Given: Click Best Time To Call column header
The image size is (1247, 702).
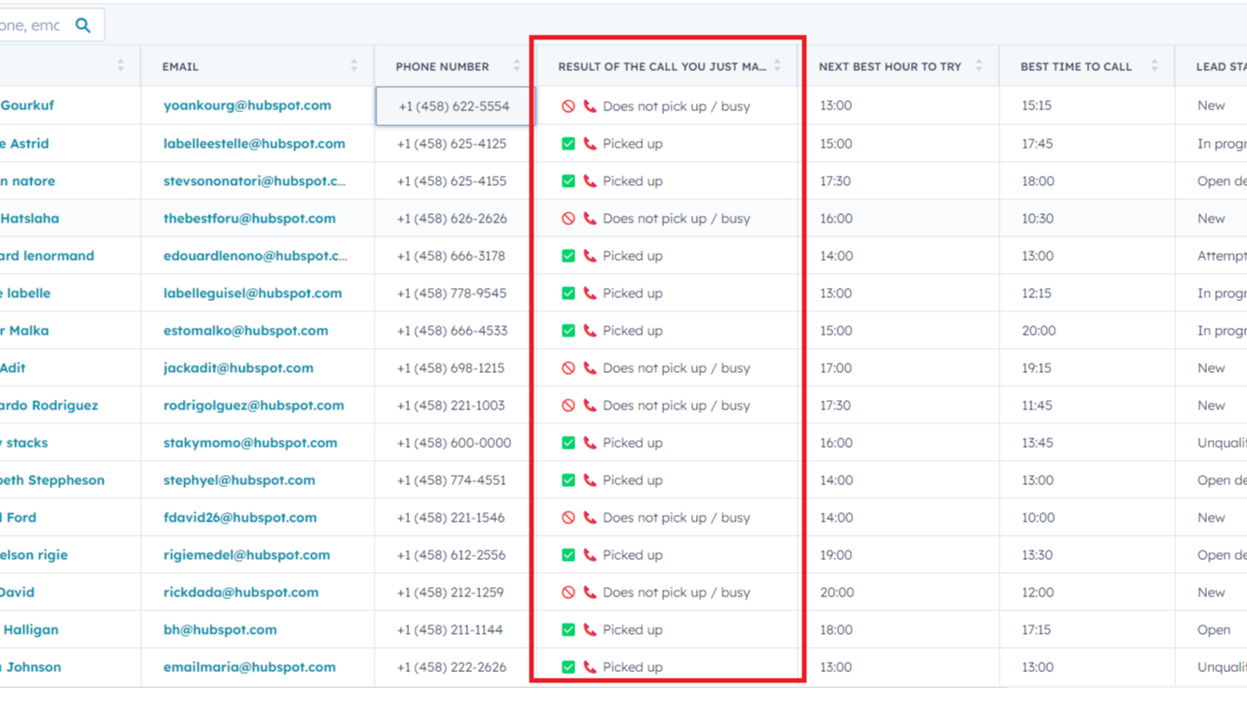Looking at the screenshot, I should [x=1075, y=66].
